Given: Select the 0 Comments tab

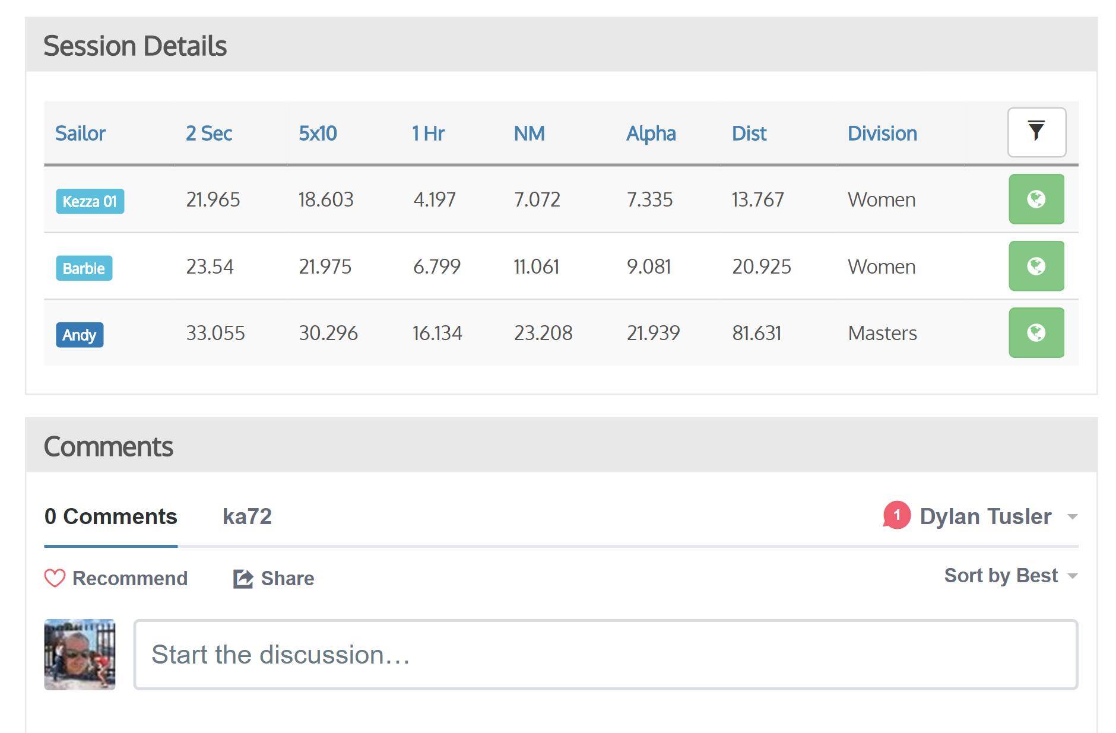Looking at the screenshot, I should pos(110,516).
